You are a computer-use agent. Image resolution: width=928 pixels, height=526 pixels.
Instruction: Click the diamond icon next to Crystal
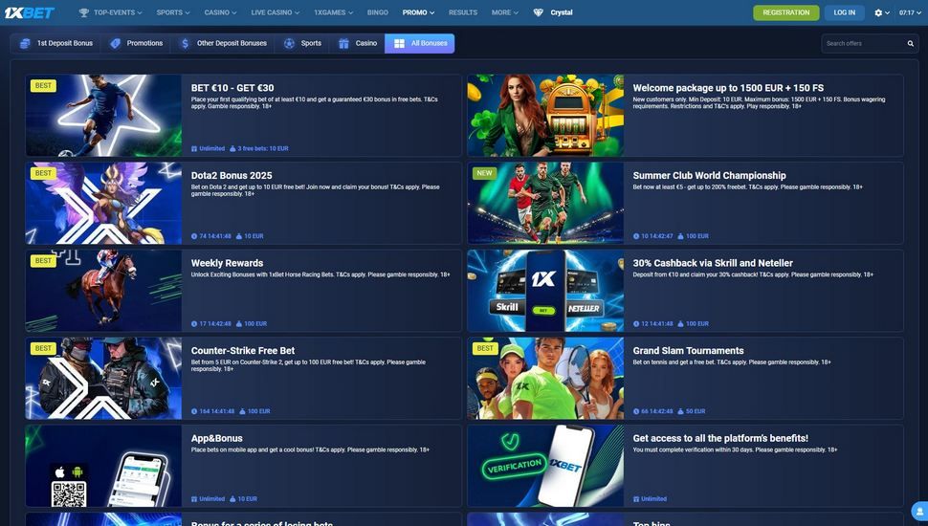(x=538, y=12)
